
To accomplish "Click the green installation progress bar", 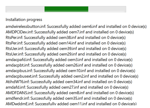I will click(x=66, y=9).
